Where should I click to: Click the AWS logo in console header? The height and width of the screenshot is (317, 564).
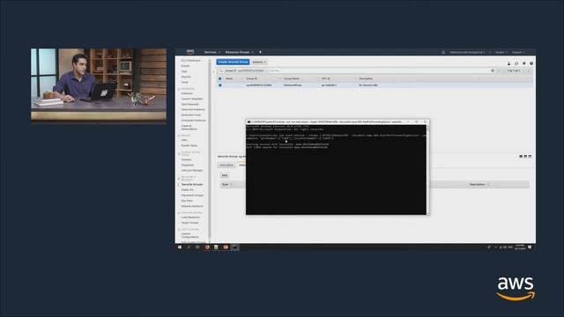(x=190, y=52)
